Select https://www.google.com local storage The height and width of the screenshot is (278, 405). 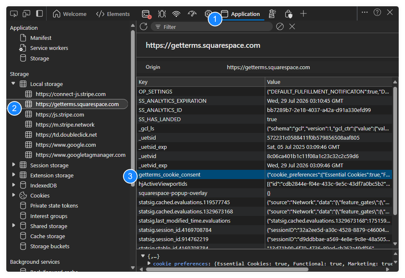65,145
